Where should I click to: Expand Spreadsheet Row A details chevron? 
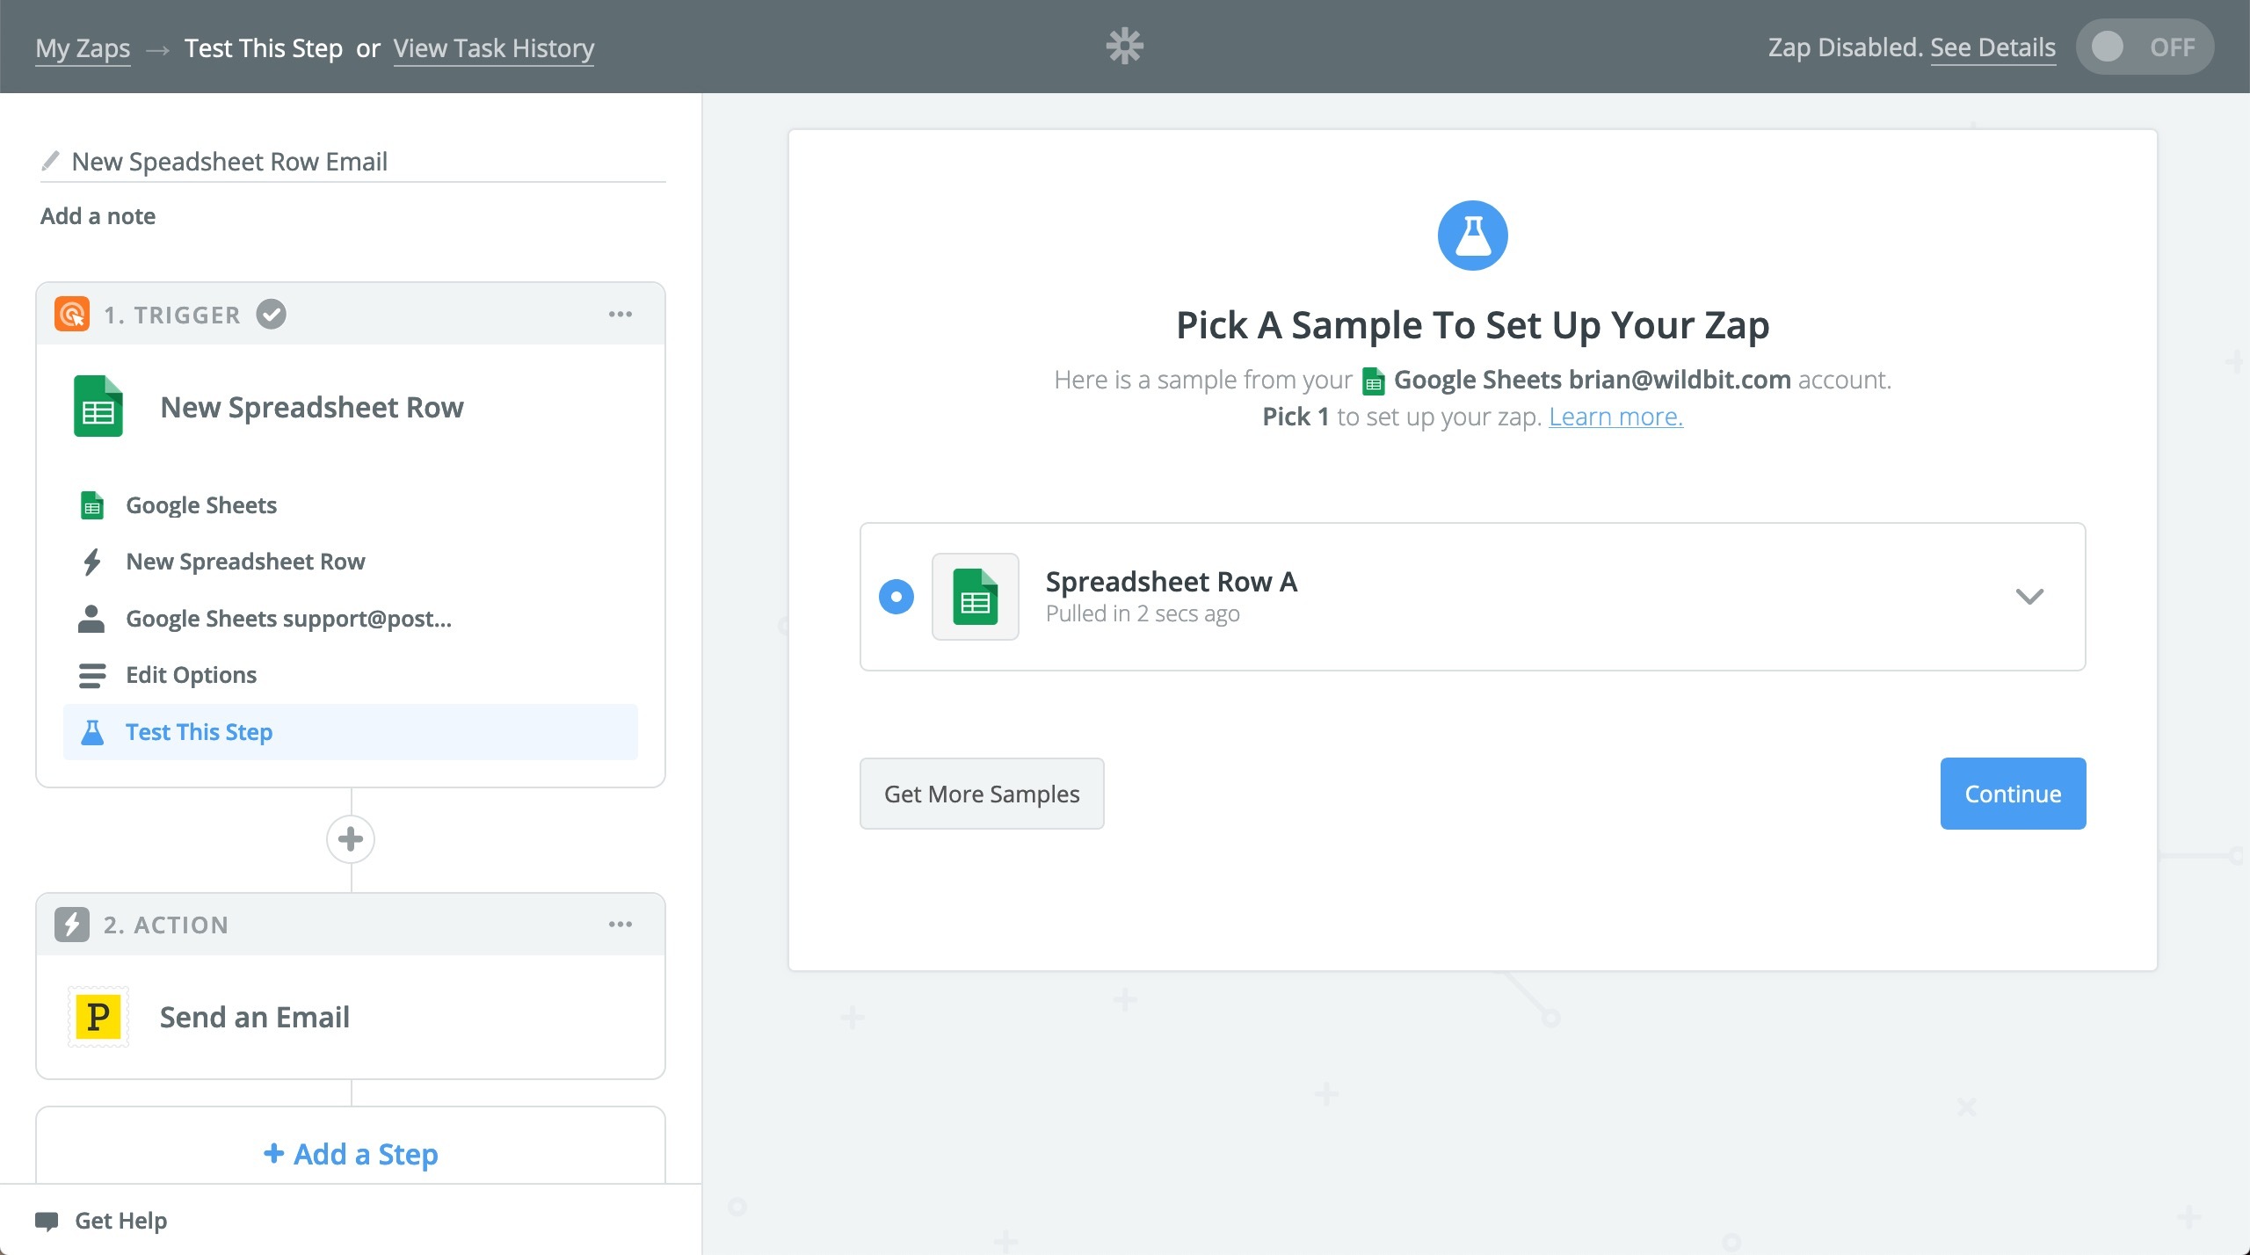point(2029,597)
